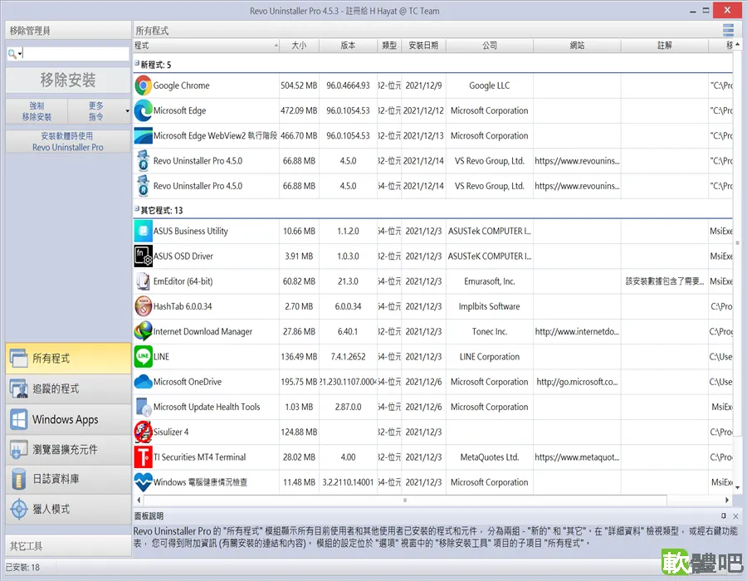This screenshot has width=747, height=581.
Task: Click the Internet Download Manager icon
Action: coord(143,331)
